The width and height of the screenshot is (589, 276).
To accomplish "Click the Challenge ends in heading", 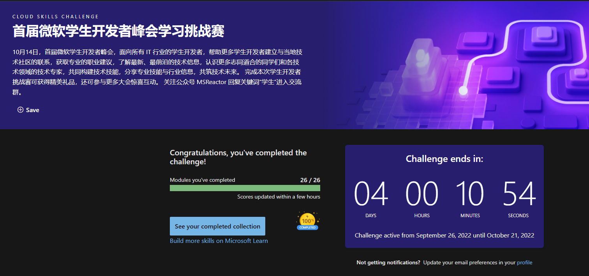I will (x=444, y=159).
